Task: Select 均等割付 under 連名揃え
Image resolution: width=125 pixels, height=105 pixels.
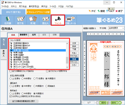Action: click(34, 86)
